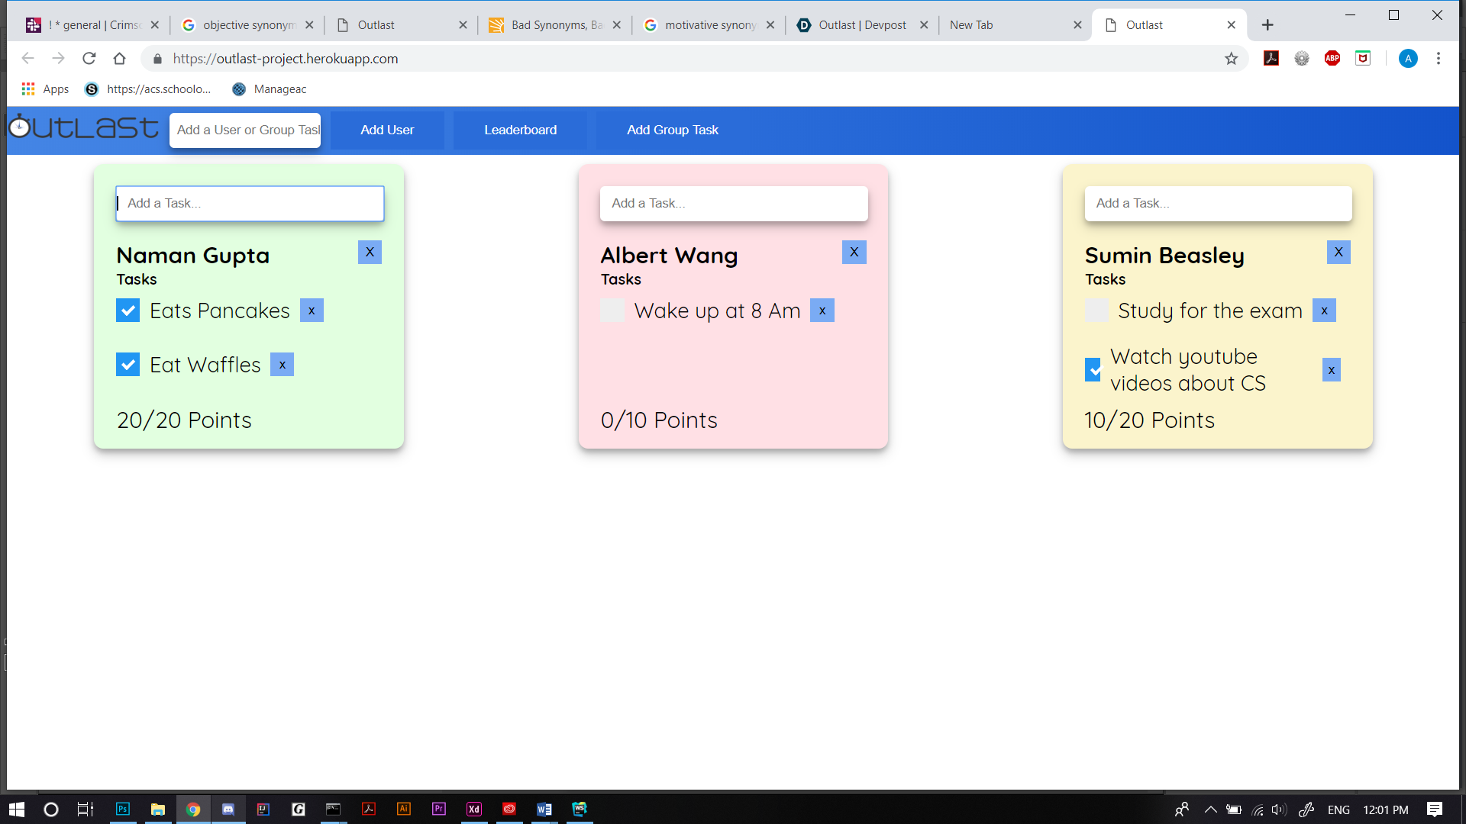The width and height of the screenshot is (1466, 824).
Task: Check the Wake up at 8 Am checkbox
Action: (612, 311)
